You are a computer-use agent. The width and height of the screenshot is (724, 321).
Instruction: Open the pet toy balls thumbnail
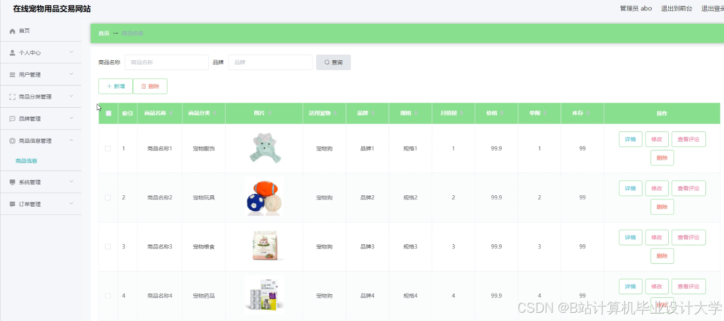point(264,197)
